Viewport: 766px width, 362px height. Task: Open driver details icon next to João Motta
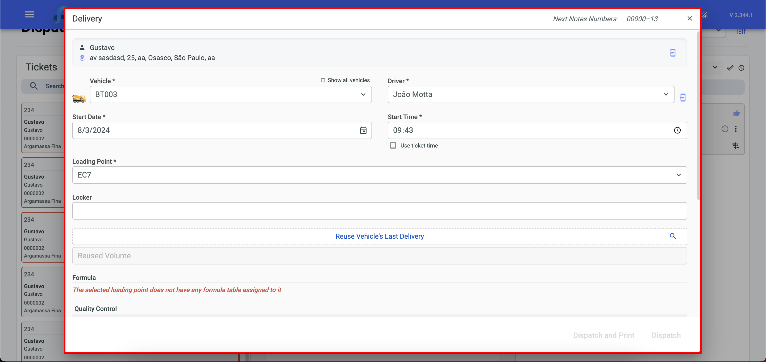coord(683,98)
